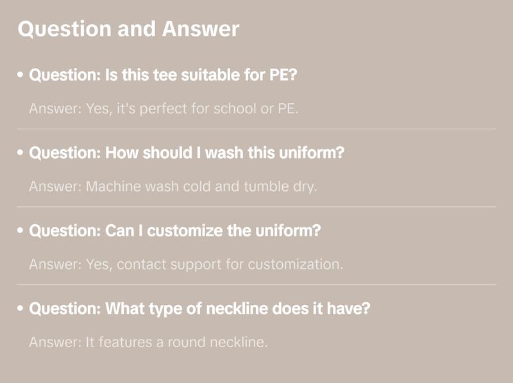Image resolution: width=513 pixels, height=383 pixels.
Task: Click the bullet beside the neckline question
Action: [x=21, y=309]
